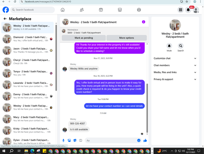Open the Friends icon in top navigation

[x=82, y=10]
